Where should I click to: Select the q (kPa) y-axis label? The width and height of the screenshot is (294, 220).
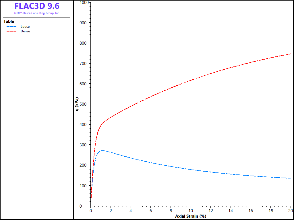point(77,104)
